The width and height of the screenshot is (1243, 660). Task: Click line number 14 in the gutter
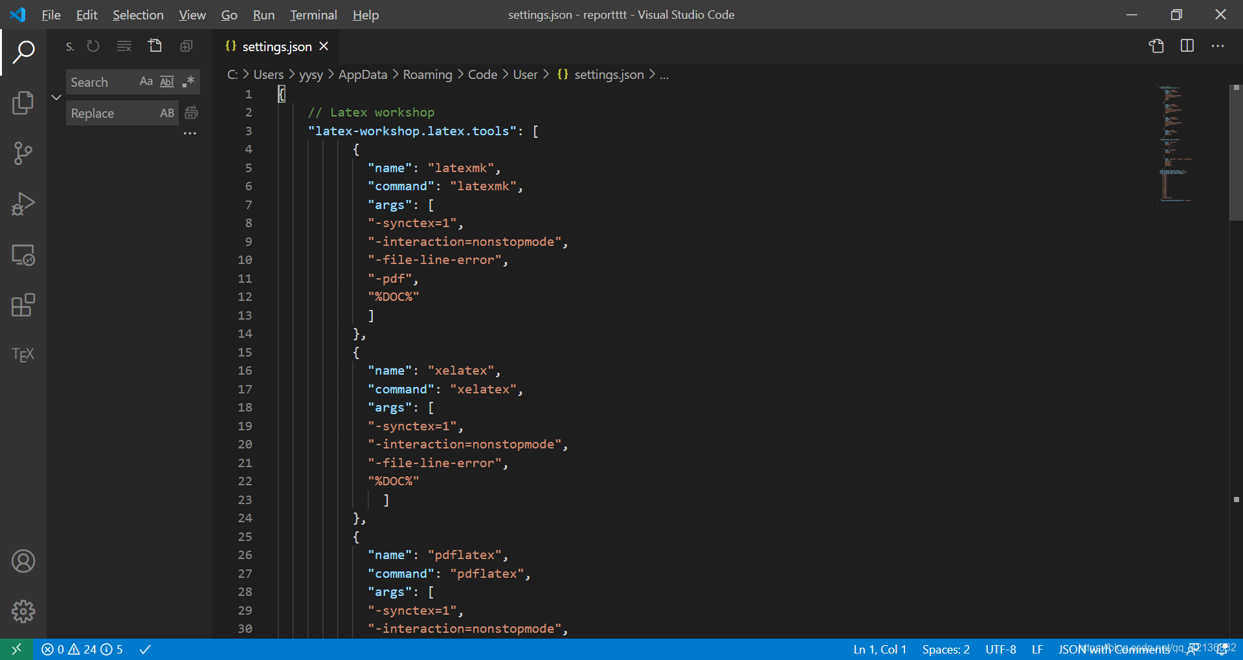244,334
